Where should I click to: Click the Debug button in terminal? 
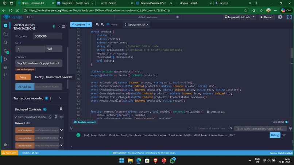(275, 135)
